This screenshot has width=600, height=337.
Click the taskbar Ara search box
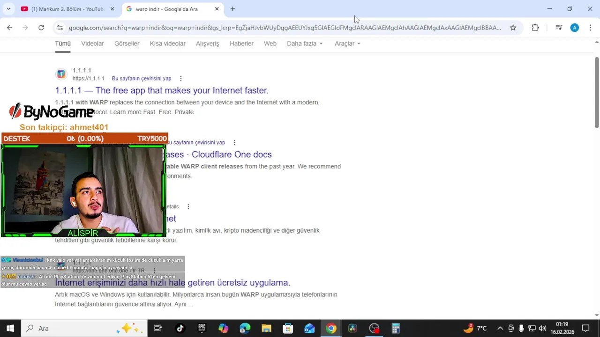pos(84,328)
